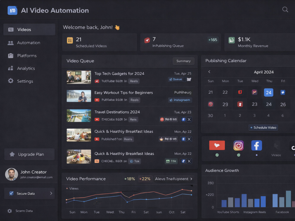Click the +18% performance badge
Viewport: 295px width, 221px height.
tap(130, 179)
